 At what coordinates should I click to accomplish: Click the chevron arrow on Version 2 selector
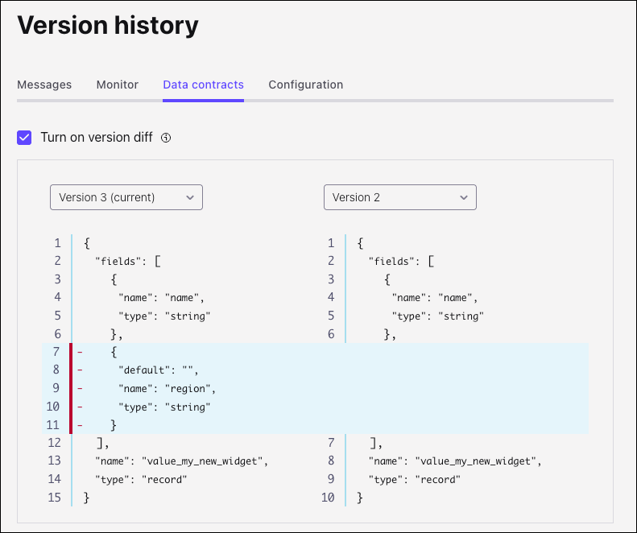pyautogui.click(x=464, y=197)
